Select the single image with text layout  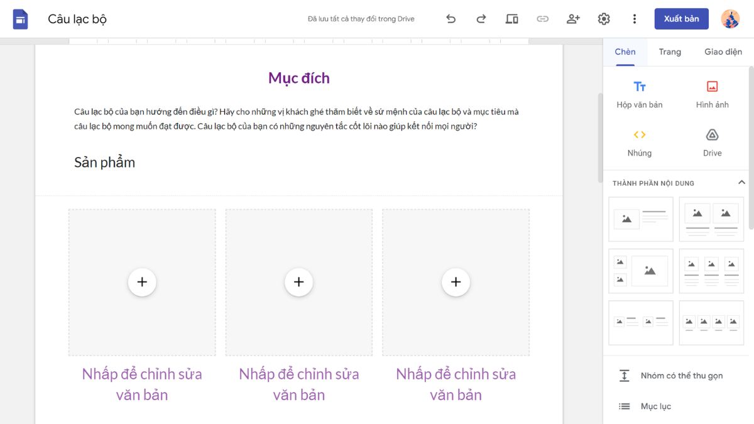pos(641,219)
